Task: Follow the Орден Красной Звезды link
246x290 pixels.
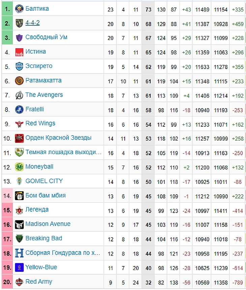Action: point(58,138)
